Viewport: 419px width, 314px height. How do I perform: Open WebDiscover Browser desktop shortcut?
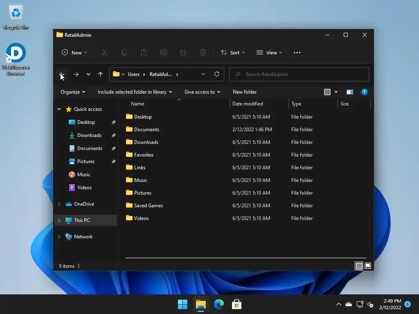[x=16, y=59]
